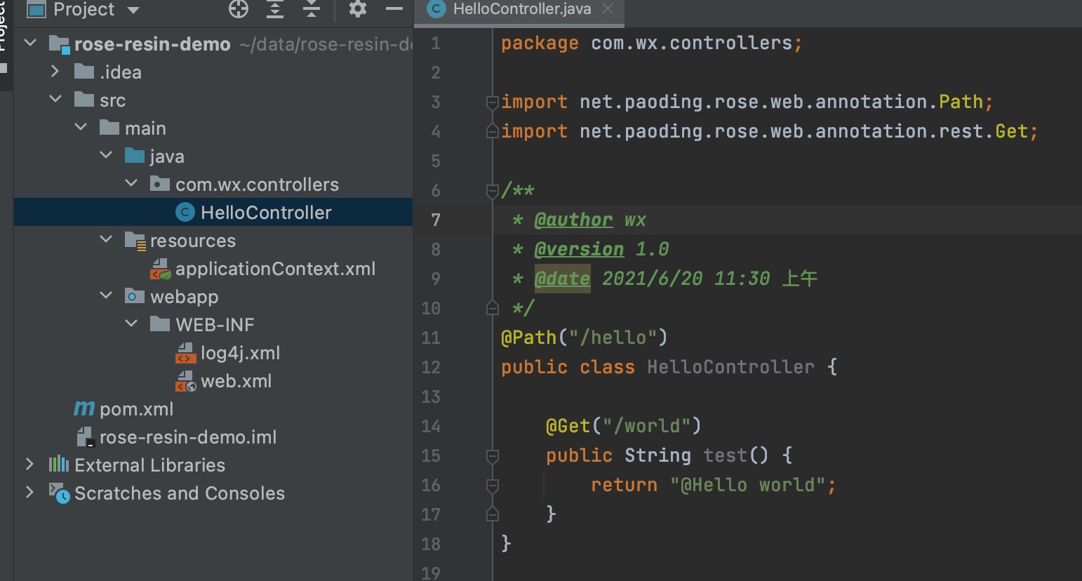Screen dimensions: 1082x581
Task: Collapse the com.wx.controllers package
Action: point(131,184)
